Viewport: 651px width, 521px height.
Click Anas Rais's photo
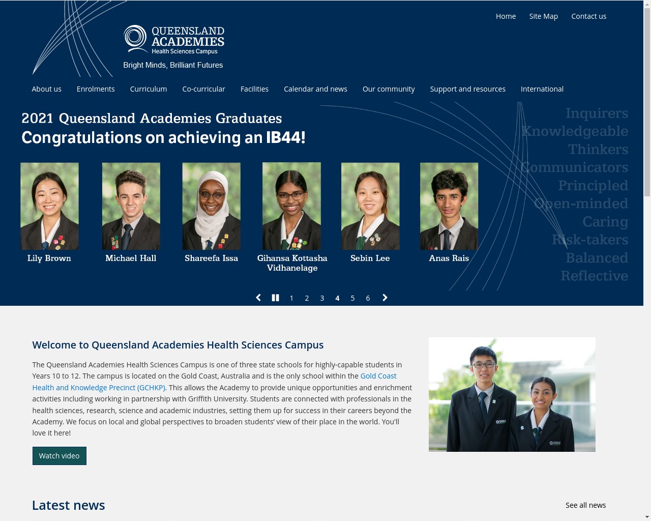coord(449,206)
